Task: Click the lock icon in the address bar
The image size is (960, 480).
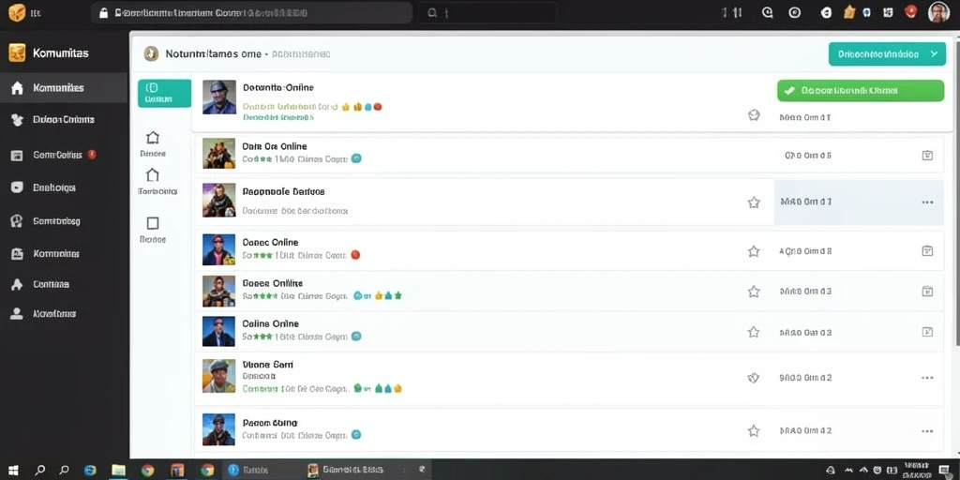Action: [103, 12]
